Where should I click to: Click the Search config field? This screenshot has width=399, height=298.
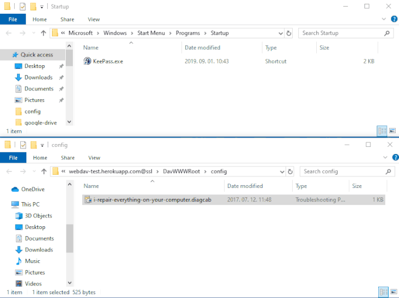click(x=347, y=171)
